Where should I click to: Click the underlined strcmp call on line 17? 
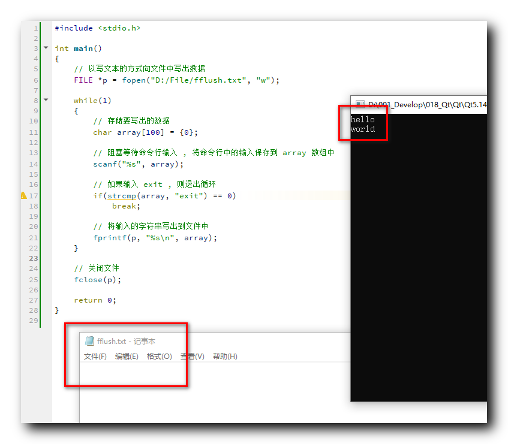click(122, 196)
